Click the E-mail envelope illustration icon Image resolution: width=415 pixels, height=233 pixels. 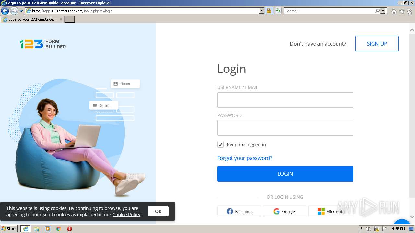(x=95, y=105)
